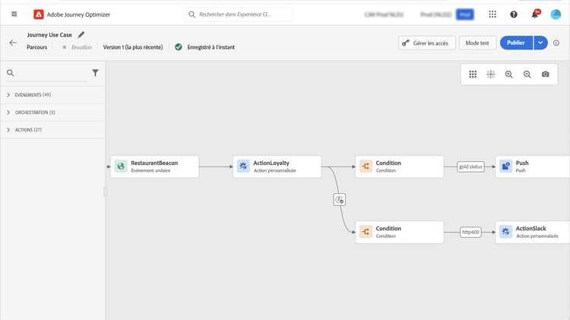The image size is (570, 320).
Task: Click the filter funnel icon in the palette
Action: pos(95,73)
